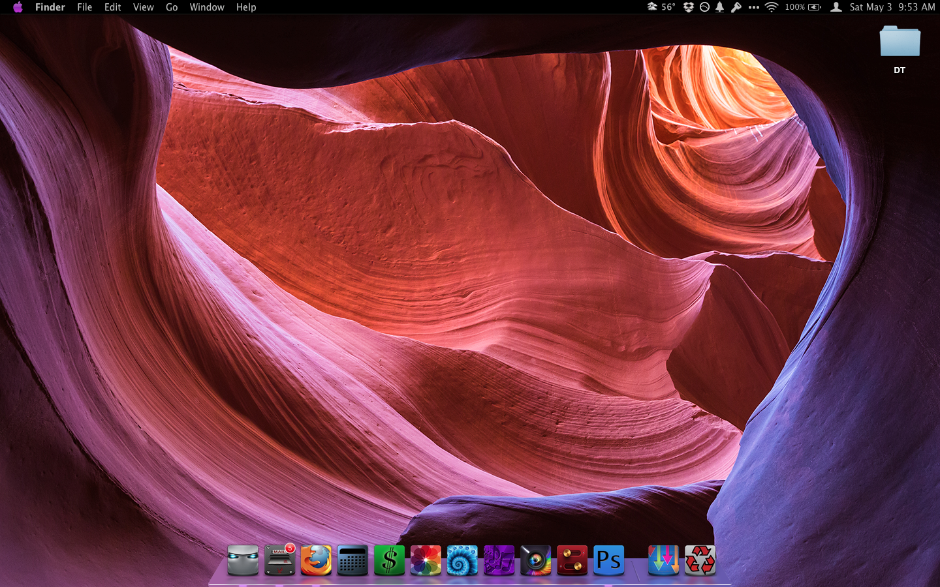This screenshot has height=587, width=940.
Task: Open the View menu
Action: tap(143, 7)
